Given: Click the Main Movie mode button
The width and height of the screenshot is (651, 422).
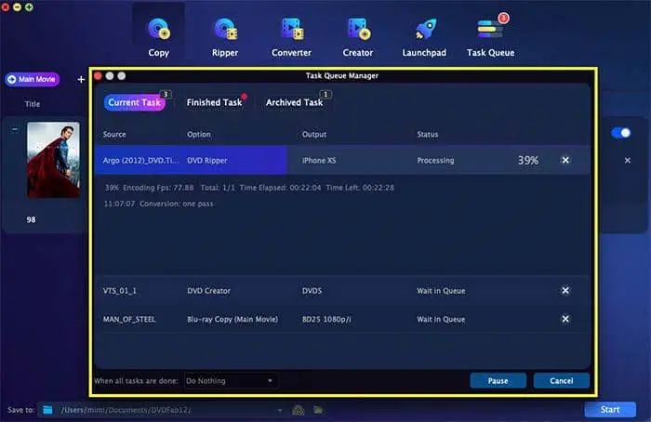Looking at the screenshot, I should pos(33,79).
